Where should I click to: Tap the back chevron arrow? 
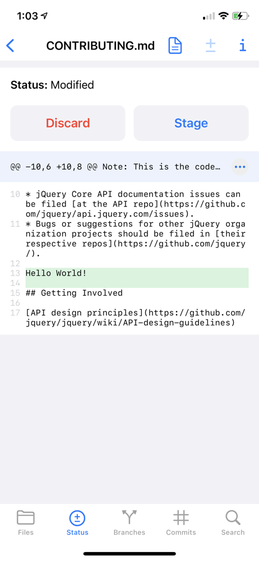click(x=11, y=46)
